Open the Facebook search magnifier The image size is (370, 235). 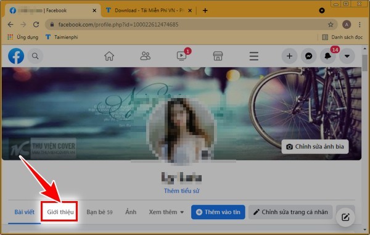(x=35, y=56)
